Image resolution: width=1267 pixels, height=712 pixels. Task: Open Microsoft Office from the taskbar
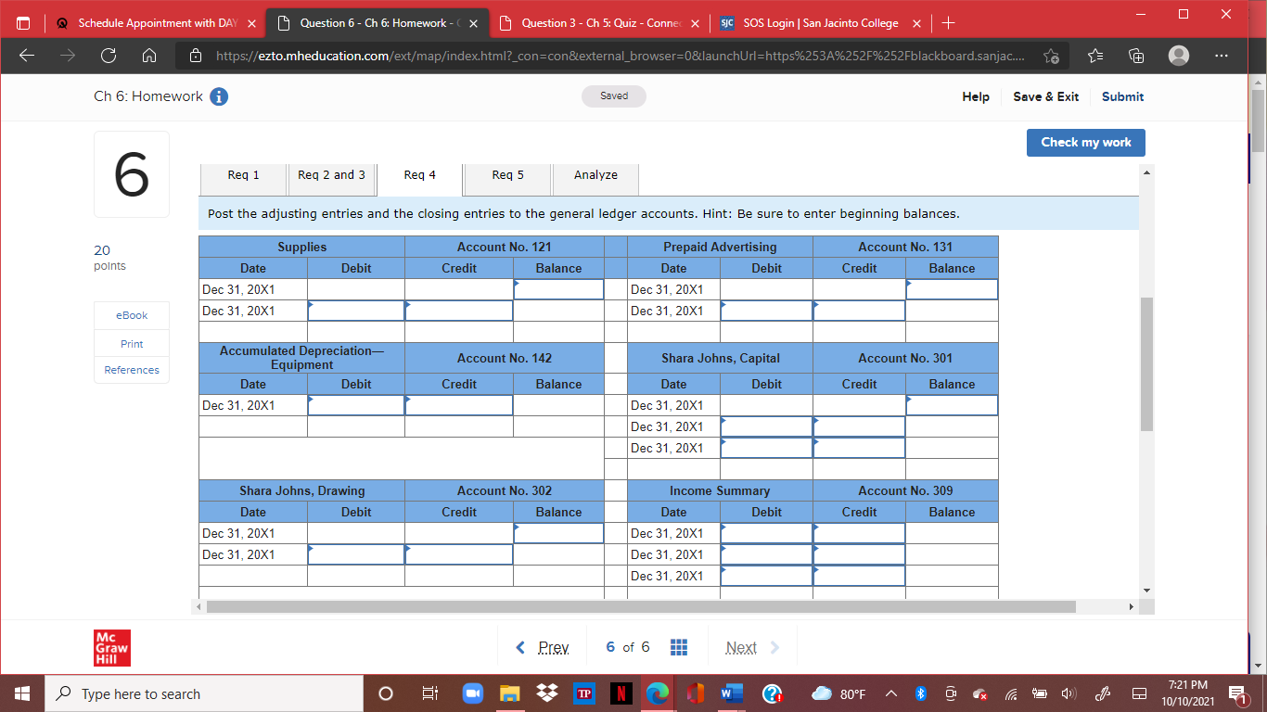(696, 693)
